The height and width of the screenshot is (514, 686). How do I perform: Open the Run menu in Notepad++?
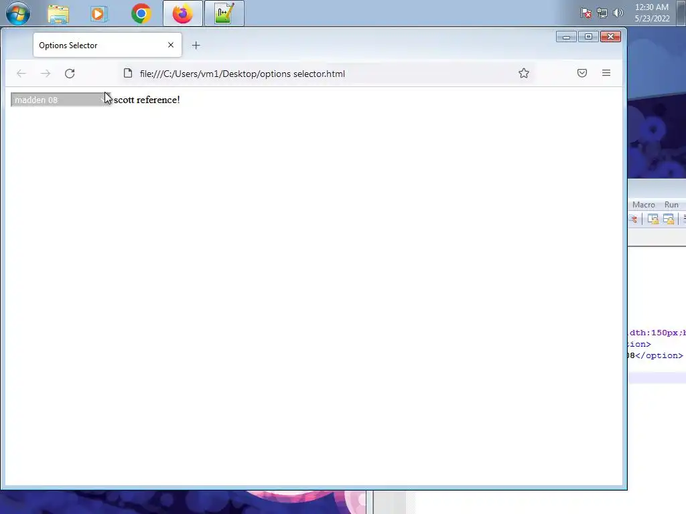[671, 205]
